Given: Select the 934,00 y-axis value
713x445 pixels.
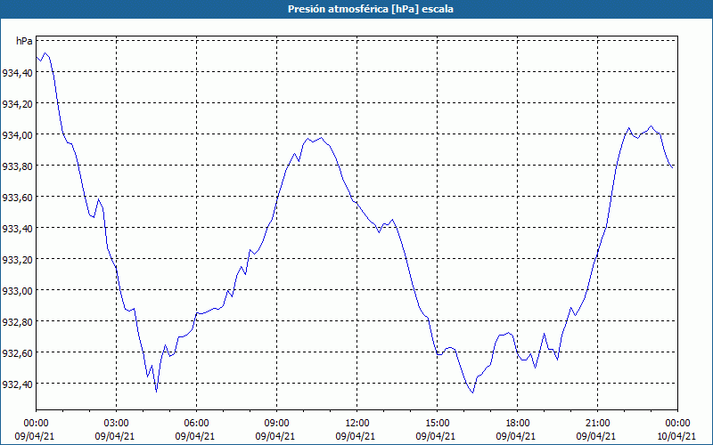Looking at the screenshot, I should coord(17,135).
